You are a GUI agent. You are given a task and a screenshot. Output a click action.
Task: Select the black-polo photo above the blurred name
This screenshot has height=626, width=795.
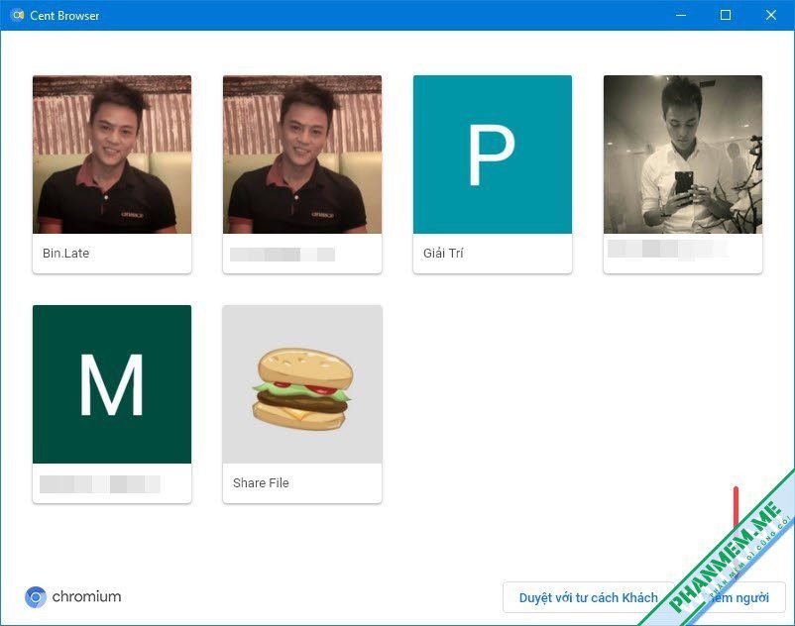click(302, 155)
